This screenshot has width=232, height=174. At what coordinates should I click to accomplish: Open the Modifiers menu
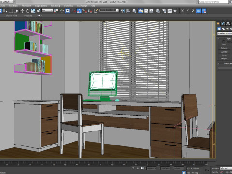click(x=14, y=6)
